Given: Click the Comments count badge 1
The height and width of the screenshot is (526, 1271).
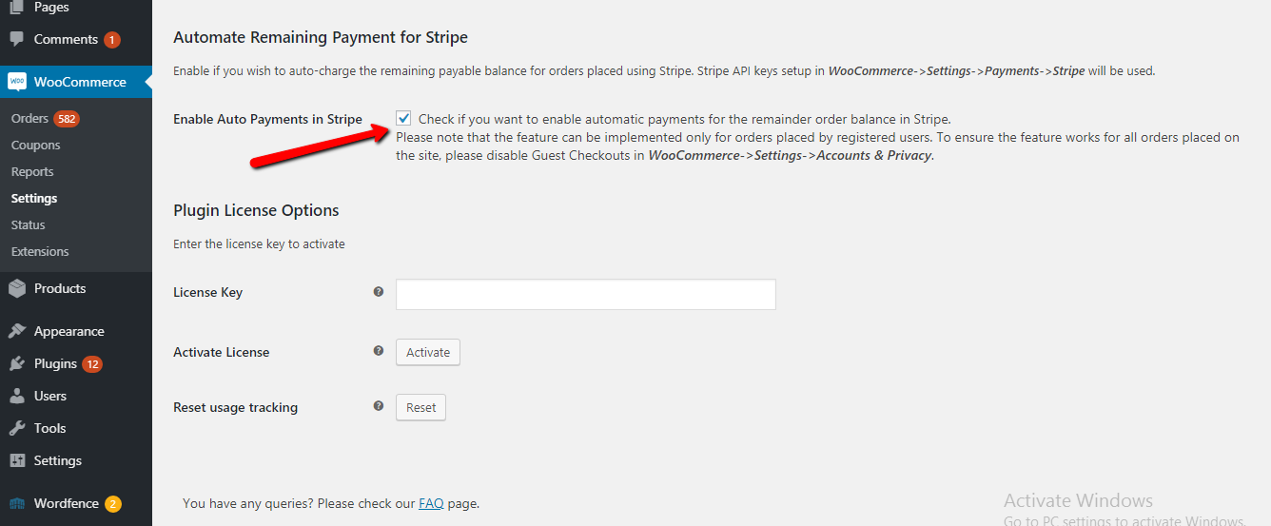Looking at the screenshot, I should coord(112,40).
